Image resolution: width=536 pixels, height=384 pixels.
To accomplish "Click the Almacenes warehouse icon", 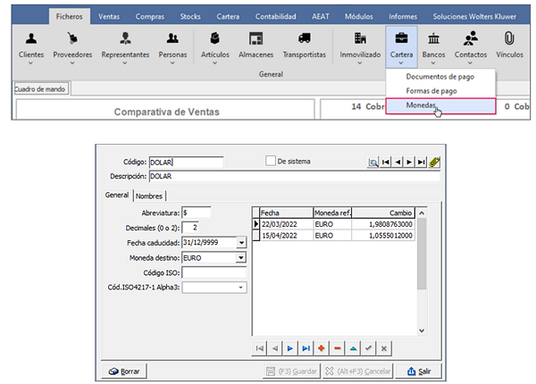I will click(255, 38).
